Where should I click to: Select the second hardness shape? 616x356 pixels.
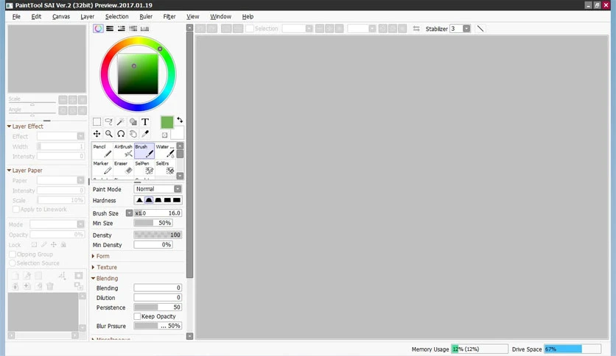149,200
